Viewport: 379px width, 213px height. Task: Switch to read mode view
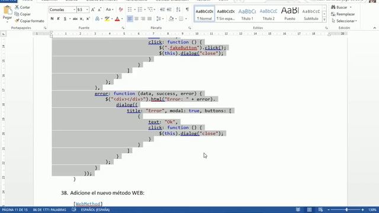click(298, 210)
